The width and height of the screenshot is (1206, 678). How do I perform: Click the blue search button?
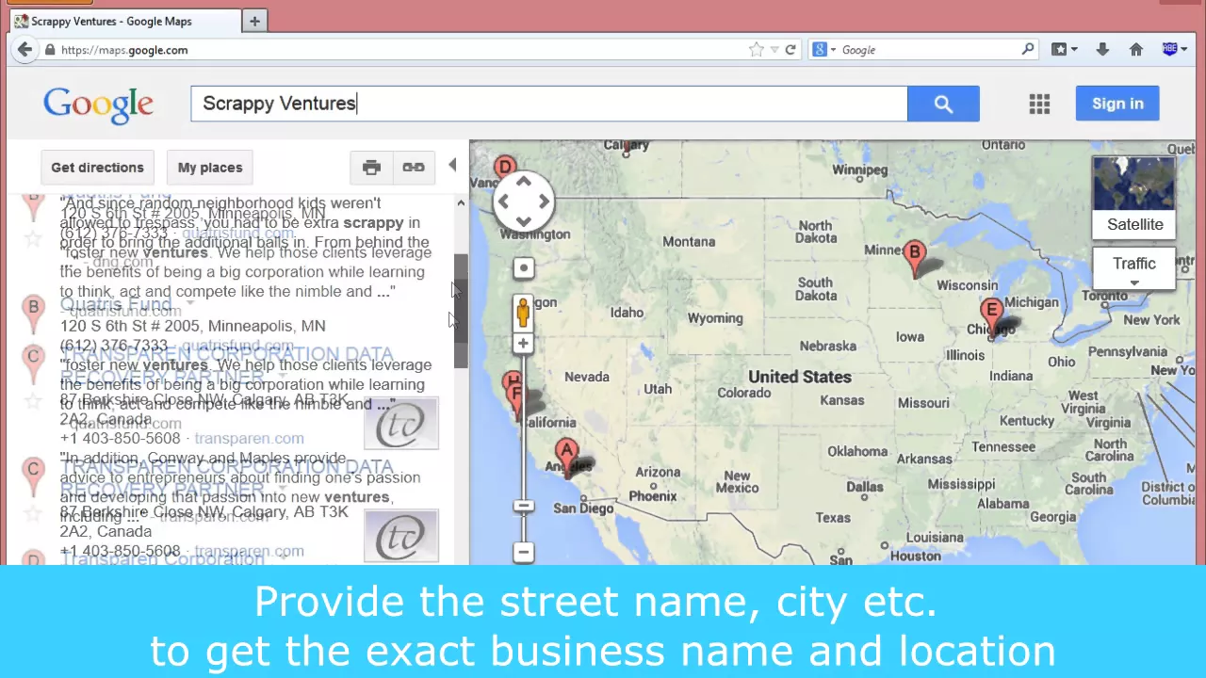pyautogui.click(x=943, y=104)
